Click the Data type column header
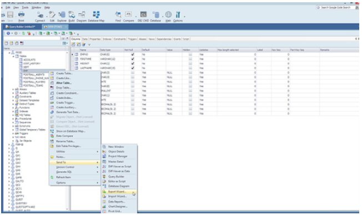 click(x=111, y=50)
